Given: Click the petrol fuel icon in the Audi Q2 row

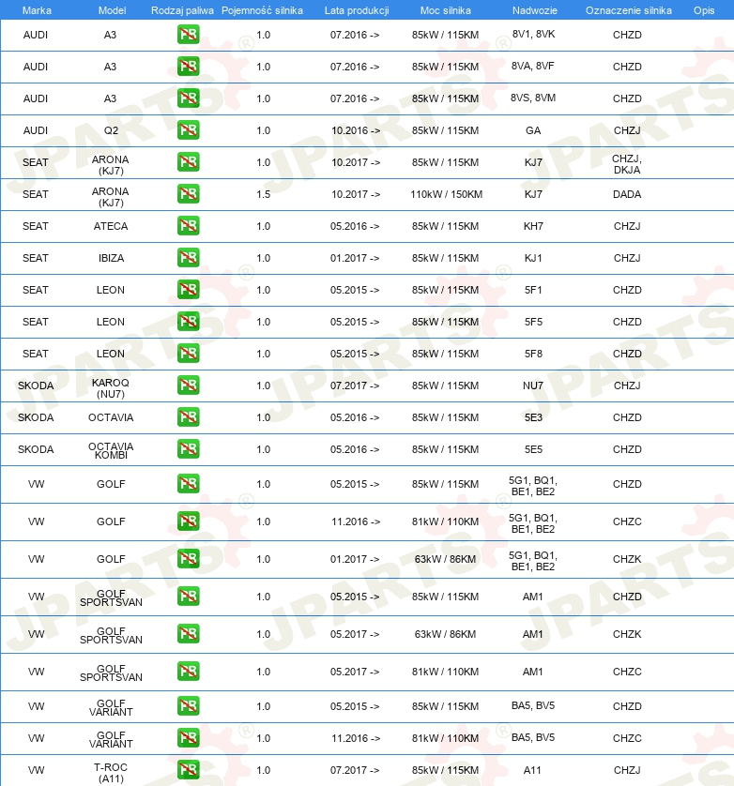Looking at the screenshot, I should (188, 130).
